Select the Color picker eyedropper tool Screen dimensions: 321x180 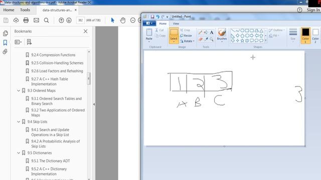(206, 39)
